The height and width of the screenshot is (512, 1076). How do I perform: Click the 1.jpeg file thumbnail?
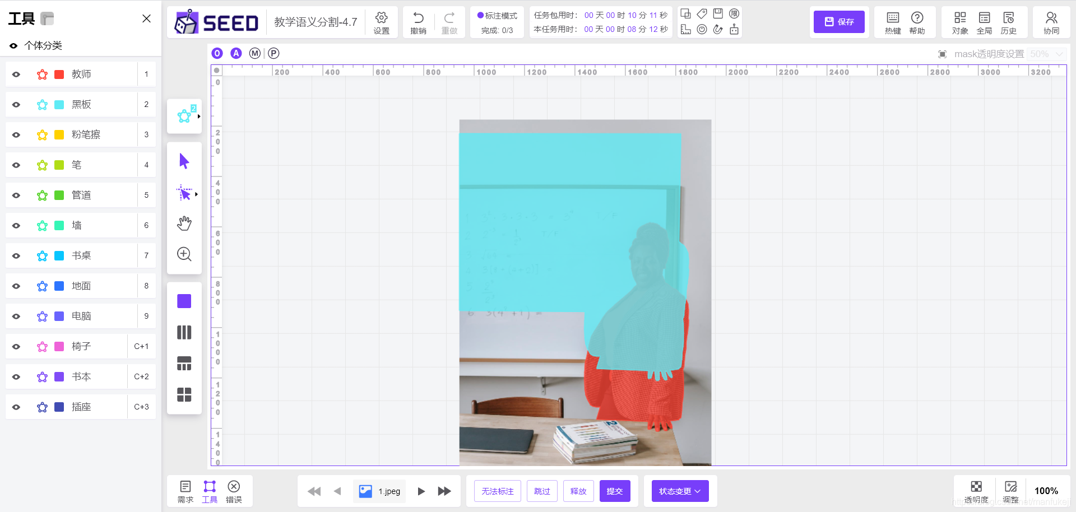click(x=365, y=491)
